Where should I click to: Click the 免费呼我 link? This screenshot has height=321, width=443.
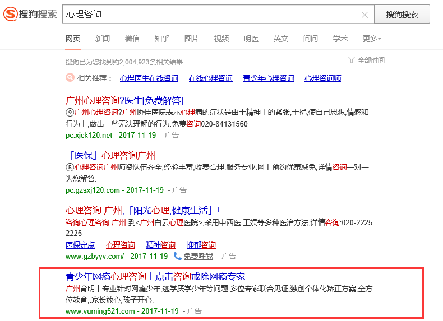pyautogui.click(x=199, y=256)
